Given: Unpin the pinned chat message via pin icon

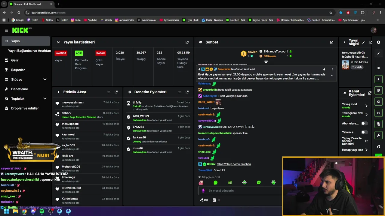Looking at the screenshot, I should tap(324, 69).
